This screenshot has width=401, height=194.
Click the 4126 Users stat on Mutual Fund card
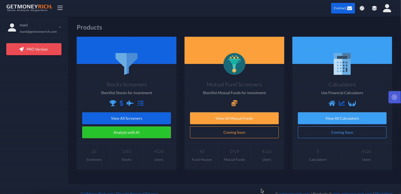coord(267,155)
